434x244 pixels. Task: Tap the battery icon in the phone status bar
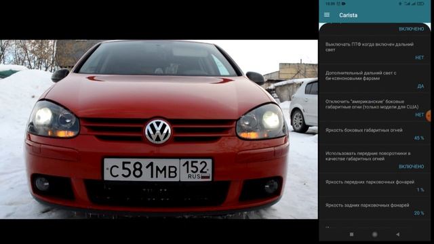[420, 3]
